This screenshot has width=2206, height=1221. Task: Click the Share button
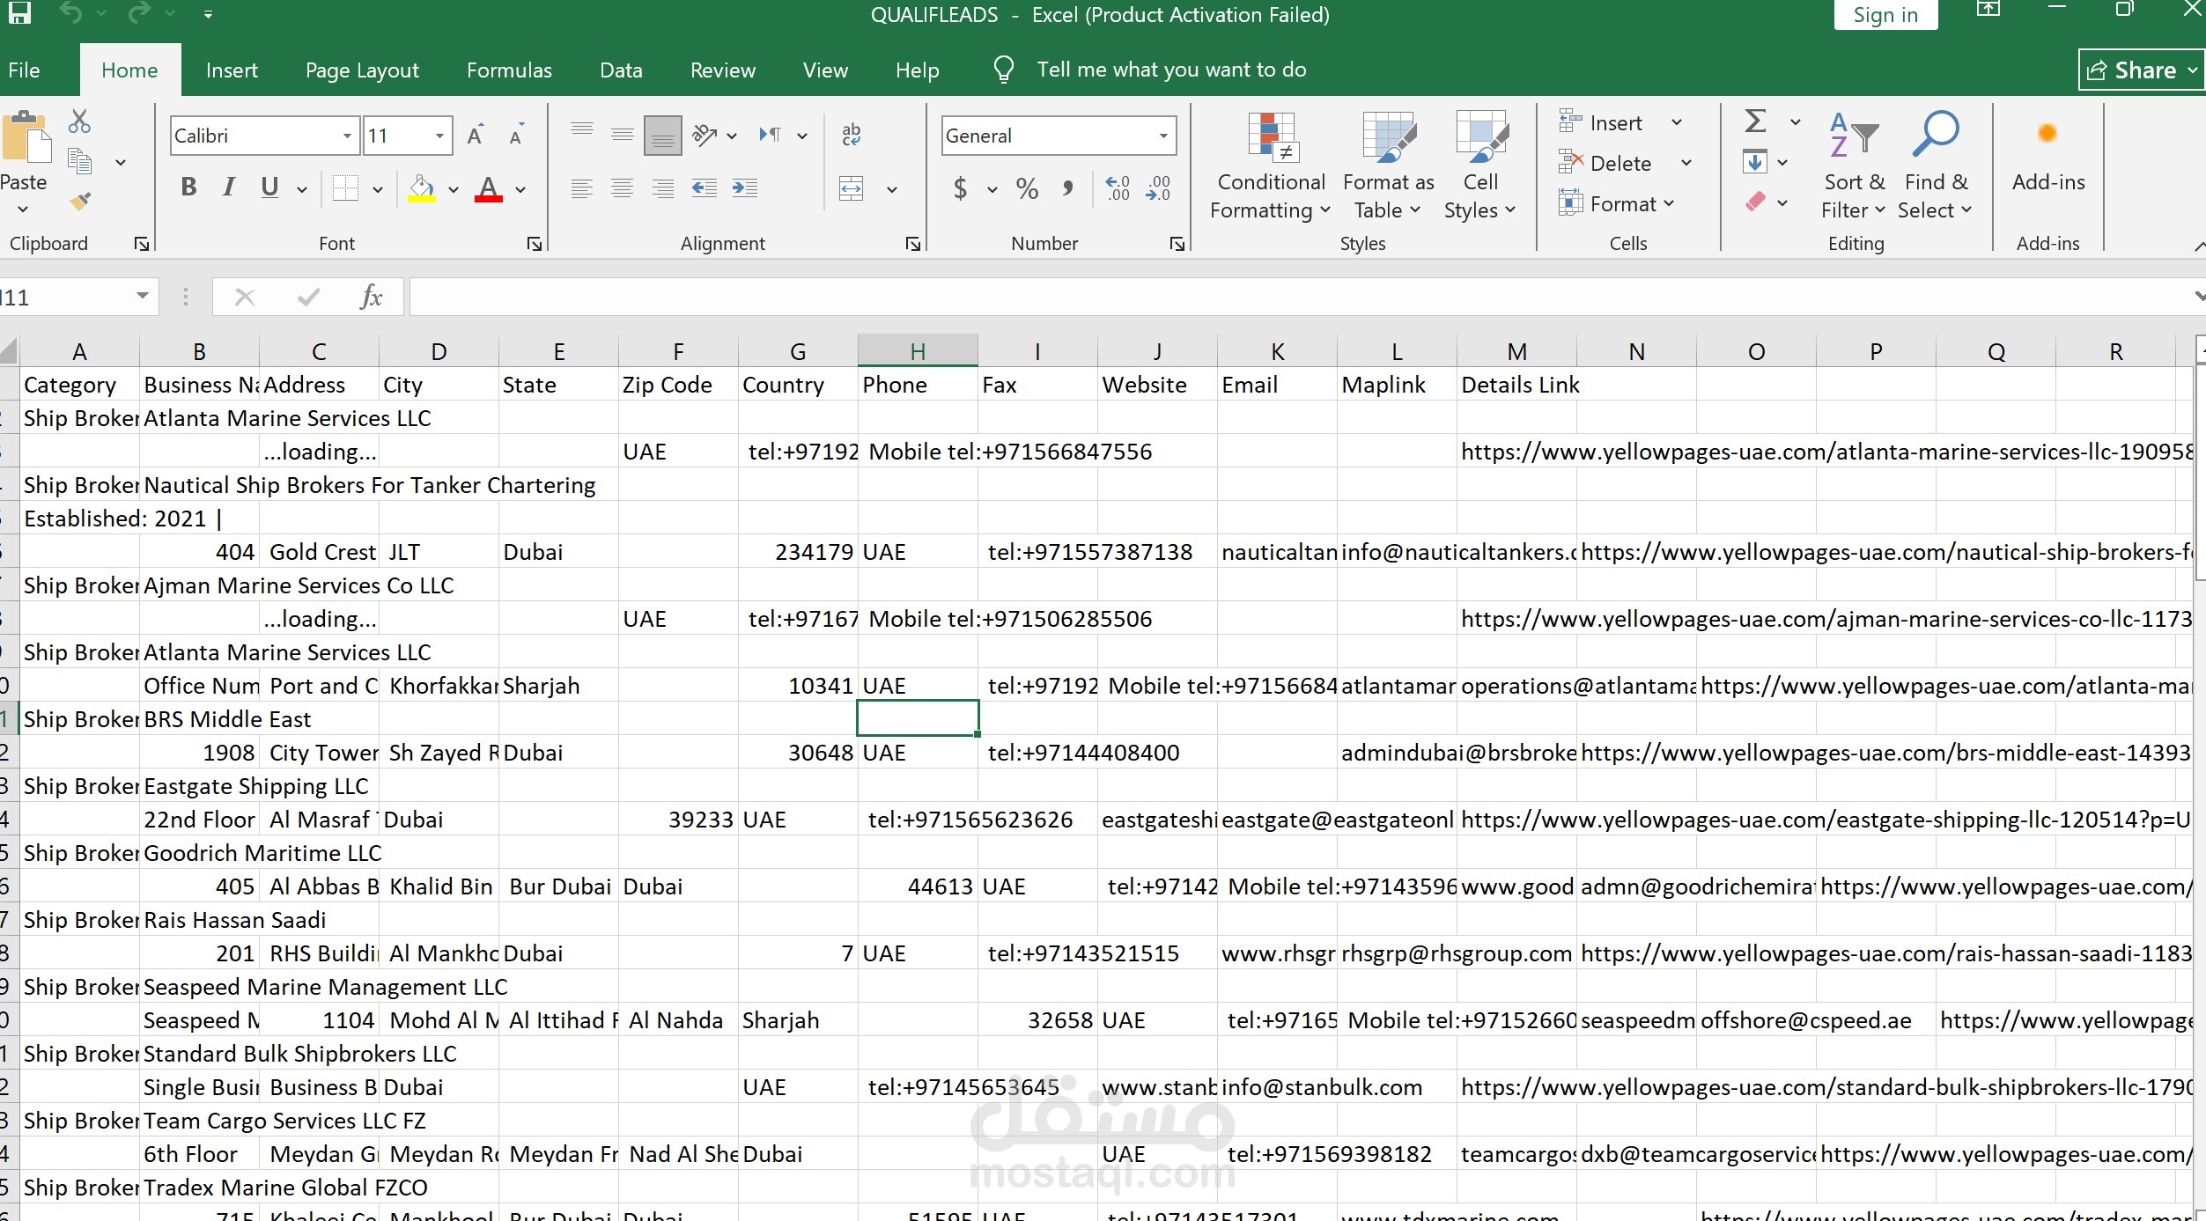[2142, 70]
